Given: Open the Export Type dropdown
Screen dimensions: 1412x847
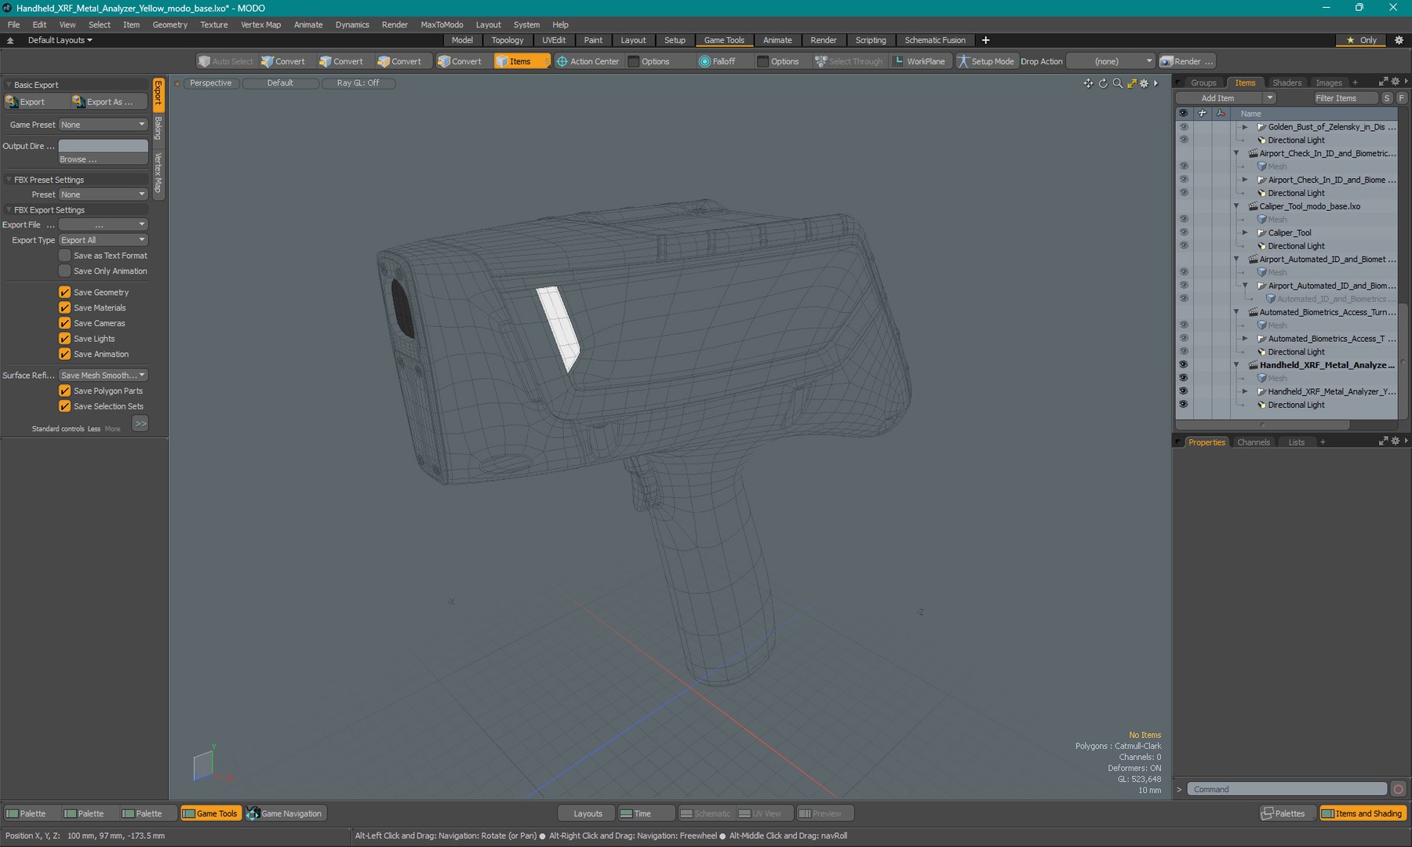Looking at the screenshot, I should click(x=104, y=240).
